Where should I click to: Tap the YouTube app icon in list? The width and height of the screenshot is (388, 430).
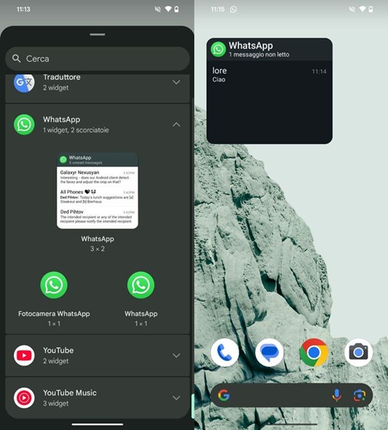coord(24,356)
